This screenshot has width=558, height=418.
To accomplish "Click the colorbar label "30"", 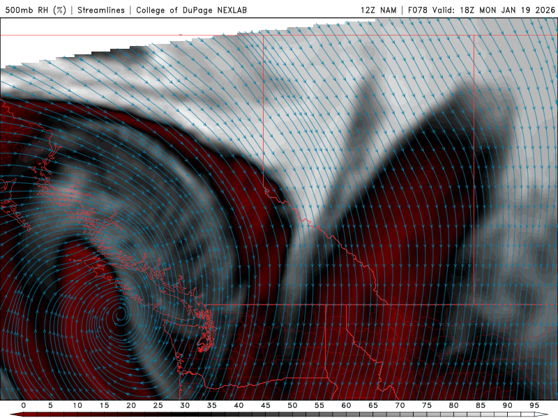I will point(185,405).
